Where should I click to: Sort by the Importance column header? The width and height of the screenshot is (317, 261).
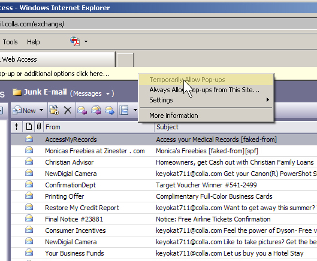click(x=16, y=127)
